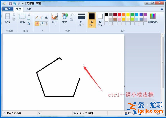Open the Rotate or flip dropdown
The height and width of the screenshot is (118, 166).
[29, 23]
